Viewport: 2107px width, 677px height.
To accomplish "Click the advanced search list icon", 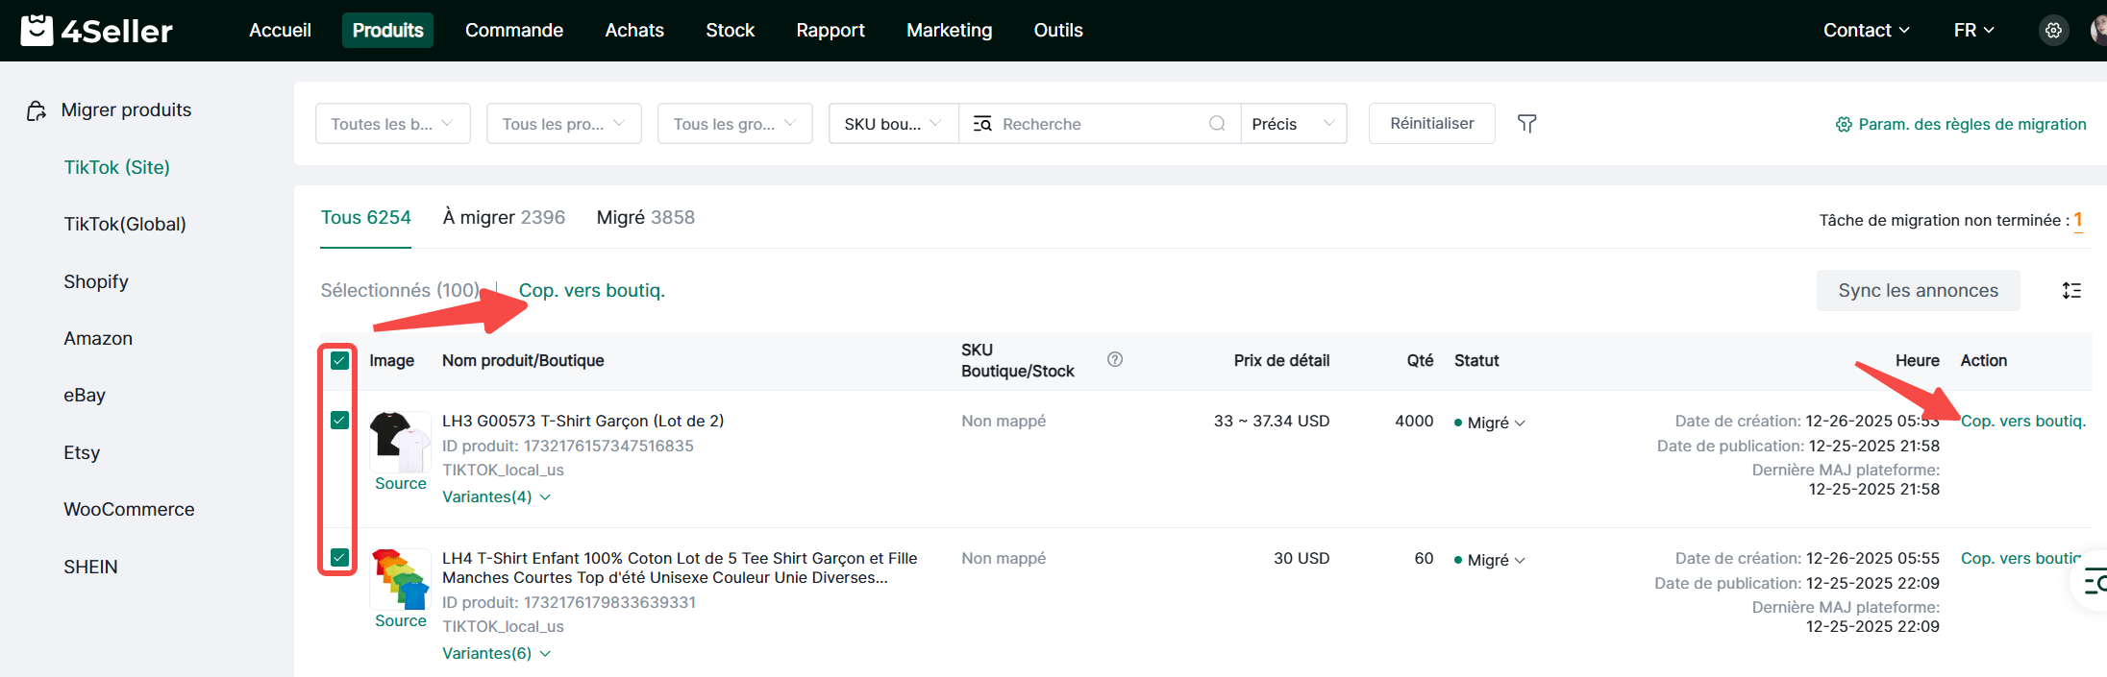I will click(982, 124).
